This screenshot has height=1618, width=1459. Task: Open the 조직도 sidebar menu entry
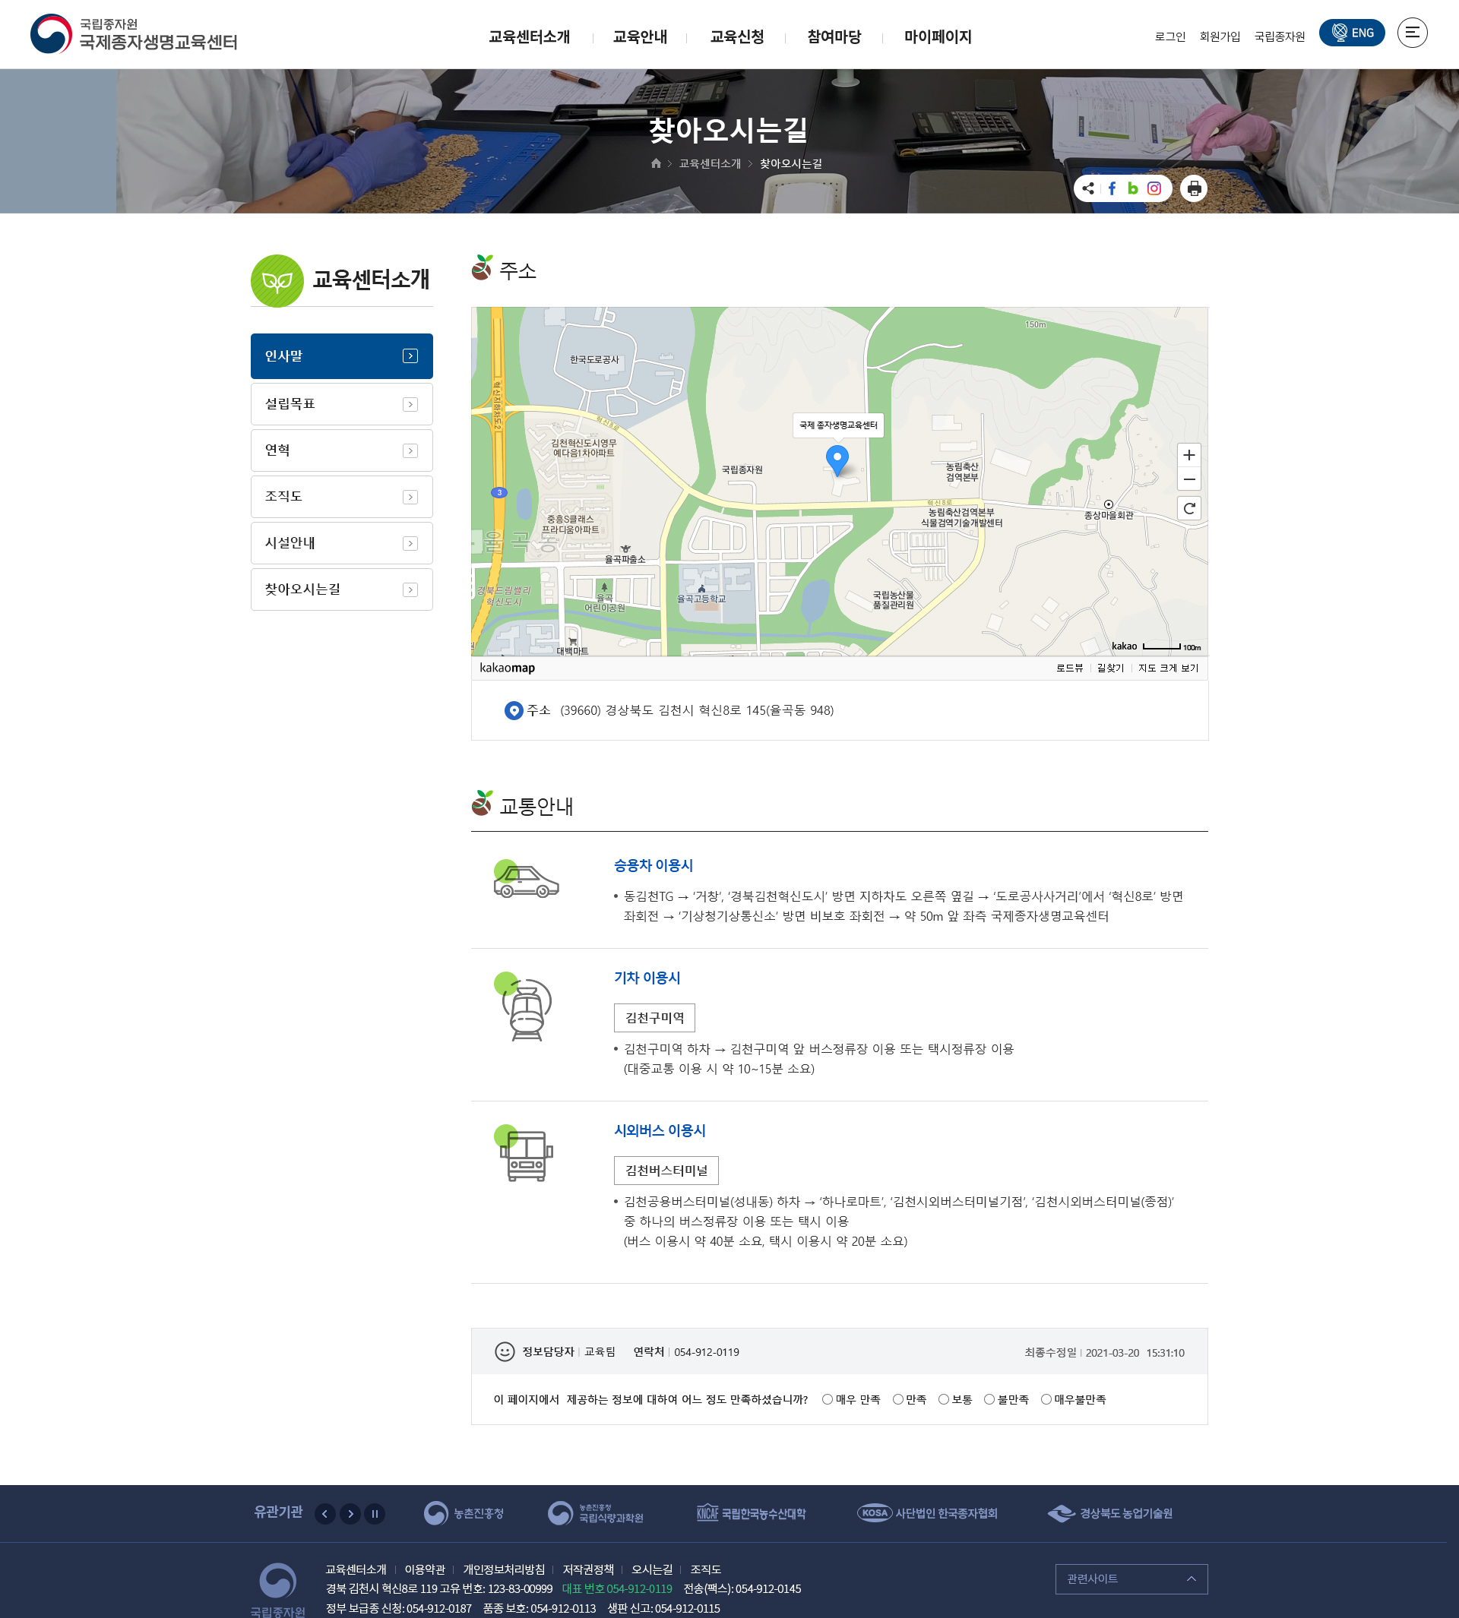click(x=341, y=497)
